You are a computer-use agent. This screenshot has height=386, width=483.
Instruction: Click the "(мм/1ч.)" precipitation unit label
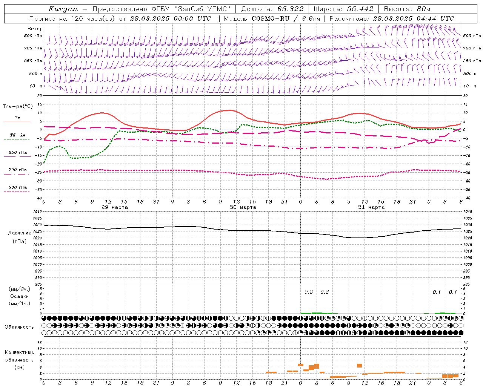19,303
